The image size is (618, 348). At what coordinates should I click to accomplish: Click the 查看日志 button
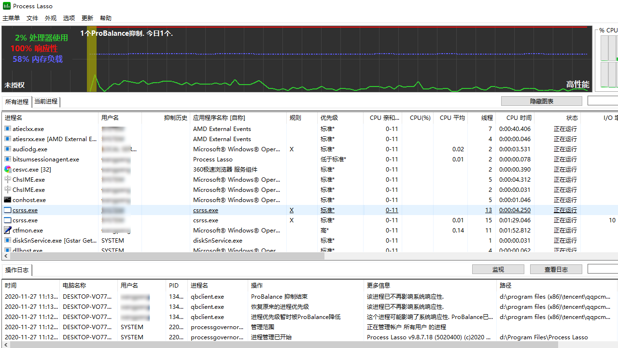pos(556,270)
